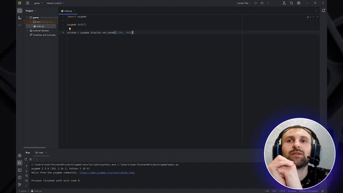Open the Git version control tool window
Viewport: 343px width, 193px height.
click(x=20, y=184)
